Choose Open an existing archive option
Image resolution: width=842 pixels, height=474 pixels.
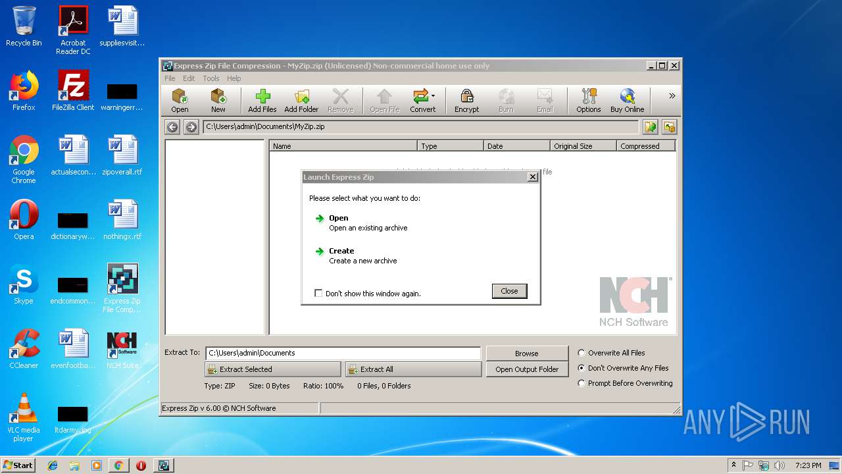pos(361,223)
